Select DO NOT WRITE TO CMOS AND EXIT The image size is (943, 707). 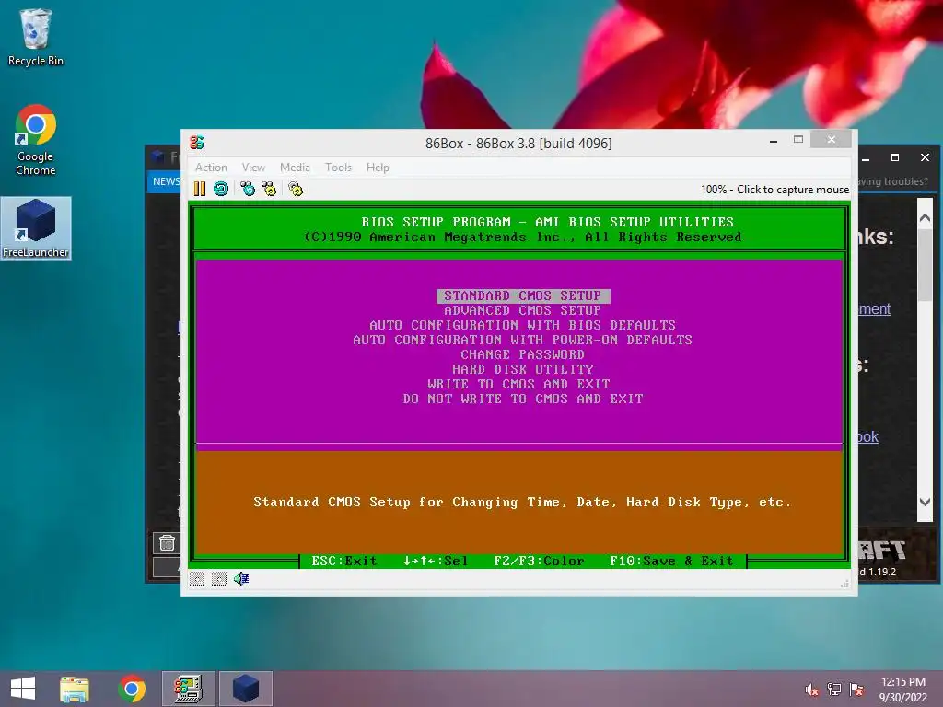click(x=523, y=399)
